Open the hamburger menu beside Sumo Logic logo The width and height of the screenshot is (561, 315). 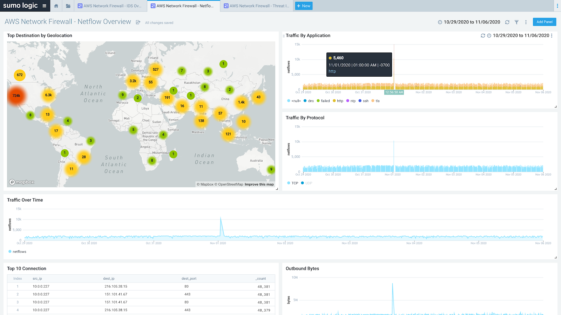[44, 6]
